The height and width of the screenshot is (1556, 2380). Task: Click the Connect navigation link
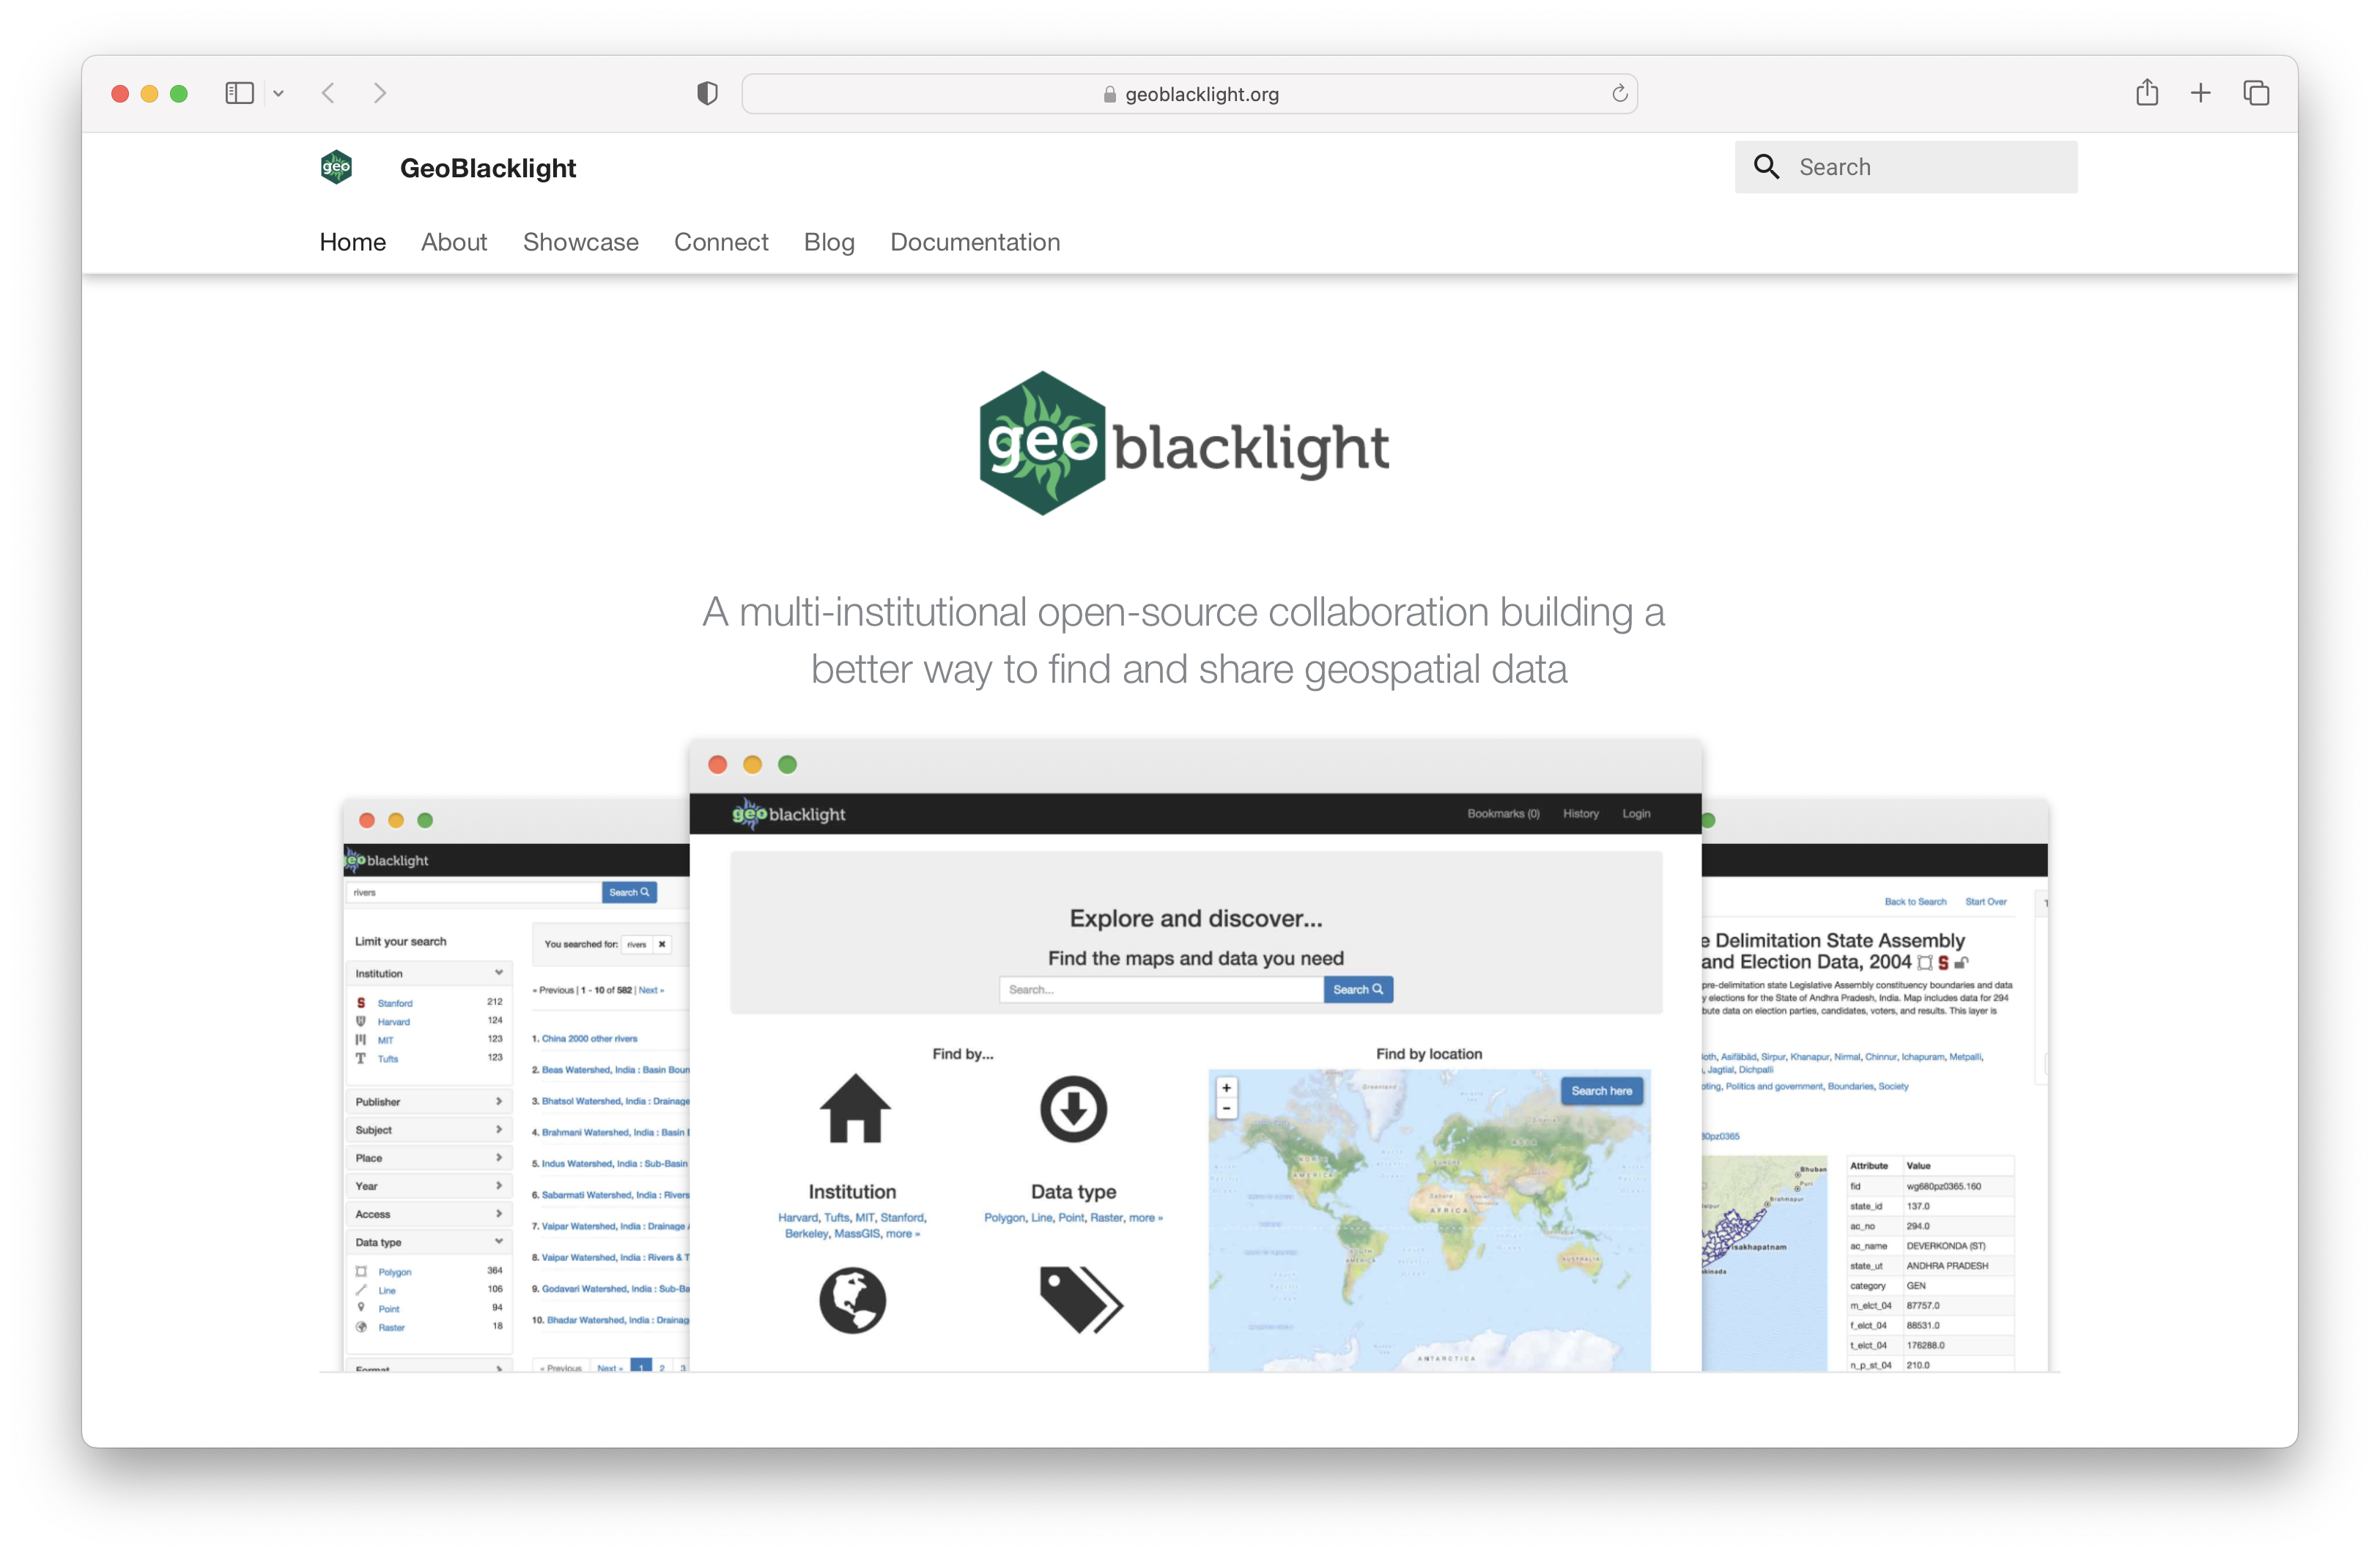(720, 242)
